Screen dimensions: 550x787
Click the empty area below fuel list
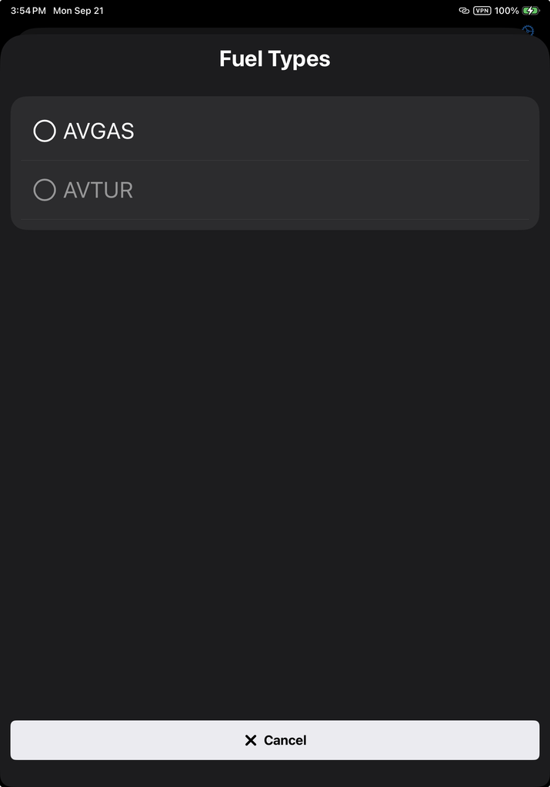pyautogui.click(x=275, y=472)
